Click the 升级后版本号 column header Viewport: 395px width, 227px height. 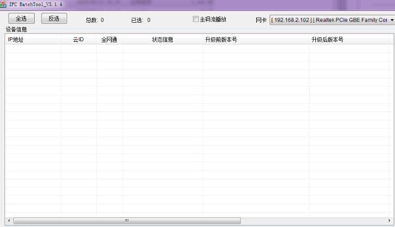348,39
